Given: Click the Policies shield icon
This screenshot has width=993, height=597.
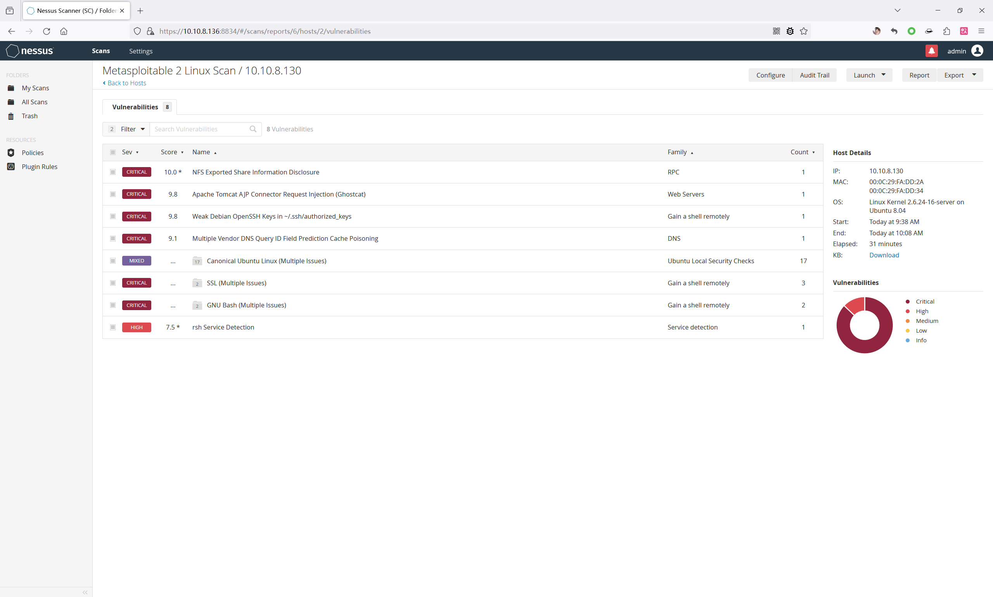Looking at the screenshot, I should click(11, 153).
